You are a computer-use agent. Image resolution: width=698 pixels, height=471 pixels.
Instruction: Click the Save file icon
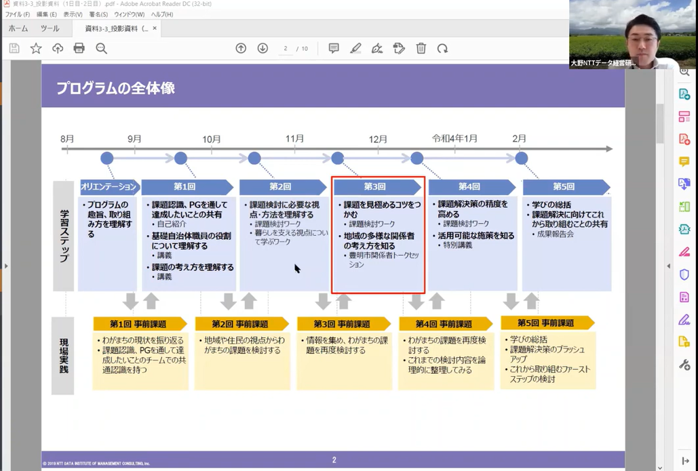[x=14, y=48]
